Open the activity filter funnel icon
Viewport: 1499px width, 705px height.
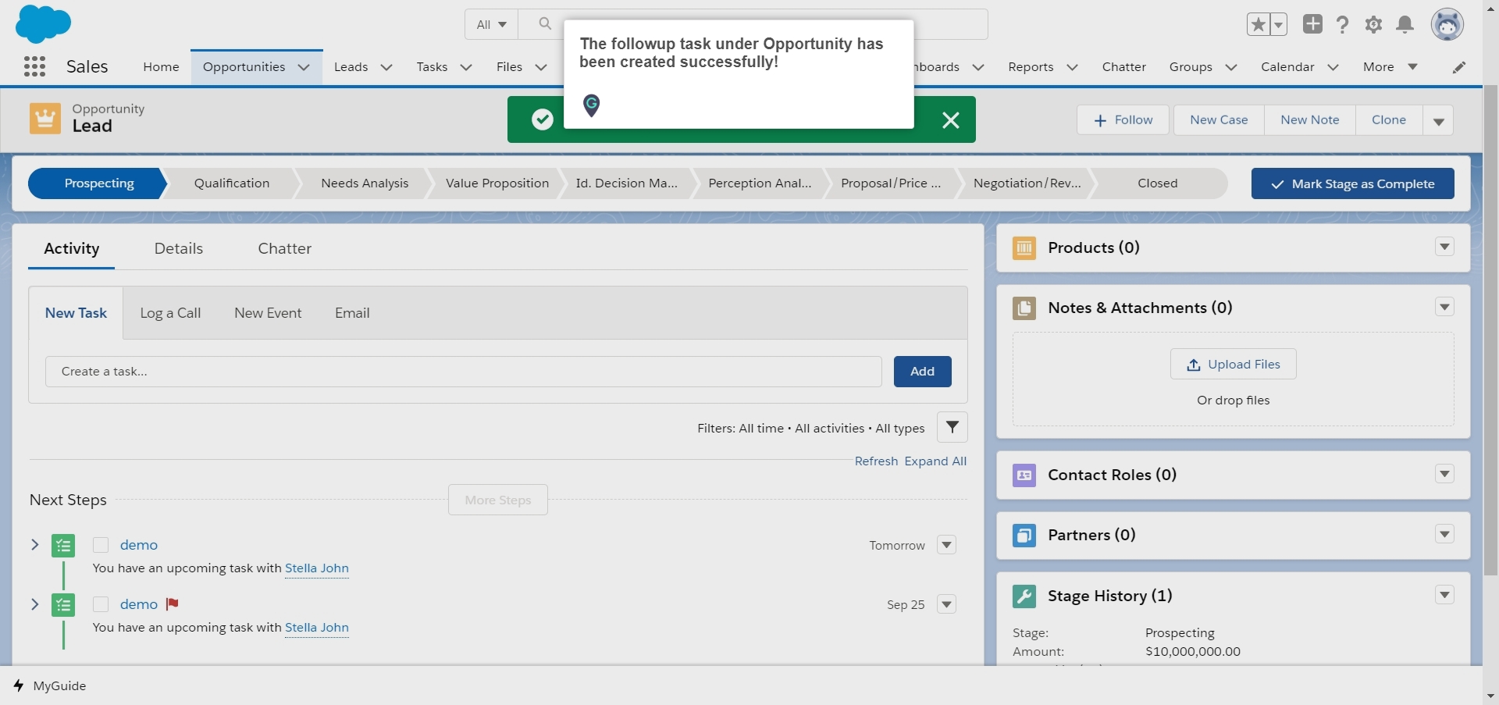pyautogui.click(x=952, y=427)
